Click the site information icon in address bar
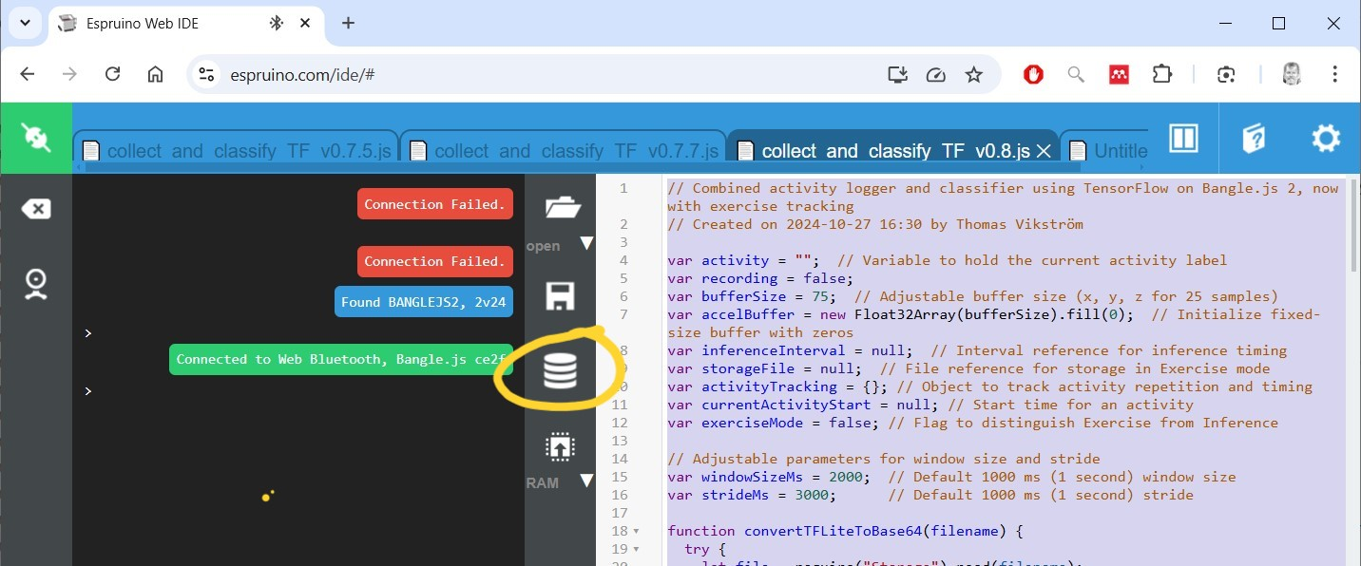 204,74
